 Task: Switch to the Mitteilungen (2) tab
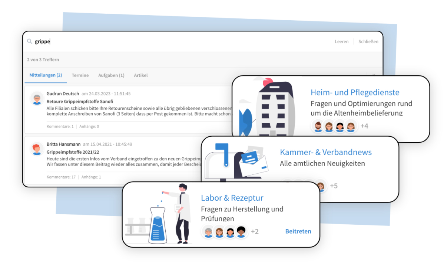pyautogui.click(x=46, y=75)
